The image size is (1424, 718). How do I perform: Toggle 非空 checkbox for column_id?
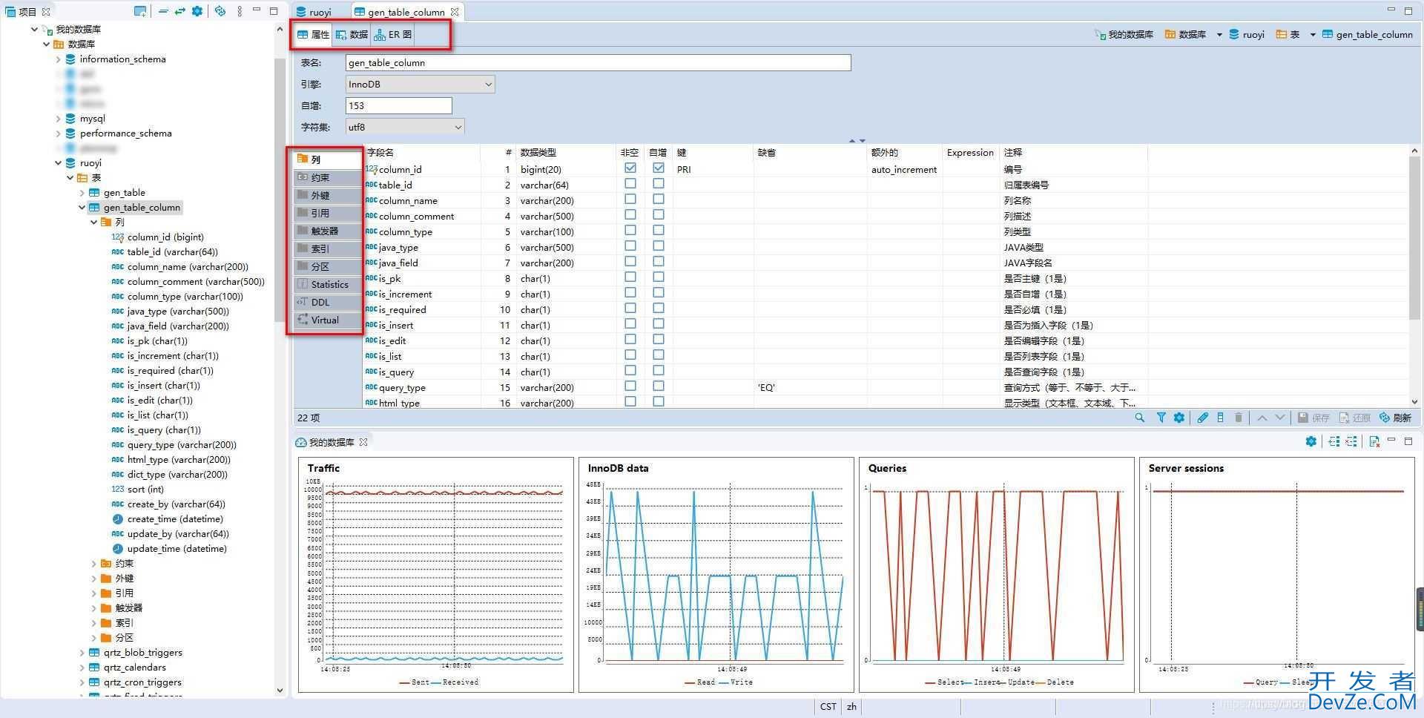630,168
